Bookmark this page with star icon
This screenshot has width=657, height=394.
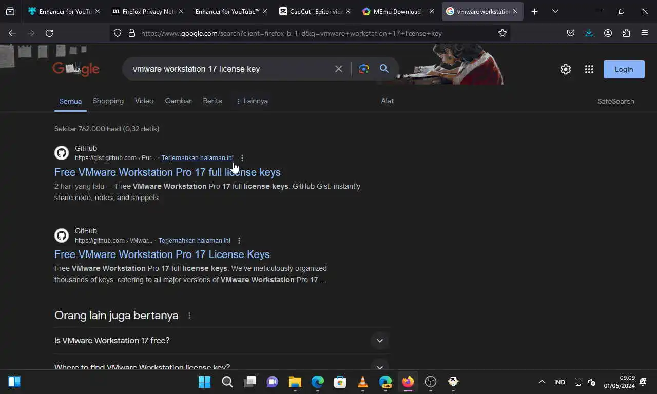coord(503,33)
